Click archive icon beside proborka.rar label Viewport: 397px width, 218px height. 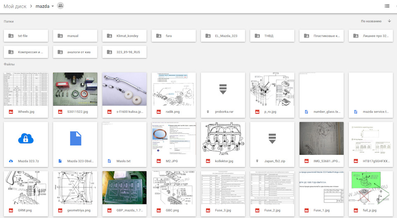tap(208, 111)
